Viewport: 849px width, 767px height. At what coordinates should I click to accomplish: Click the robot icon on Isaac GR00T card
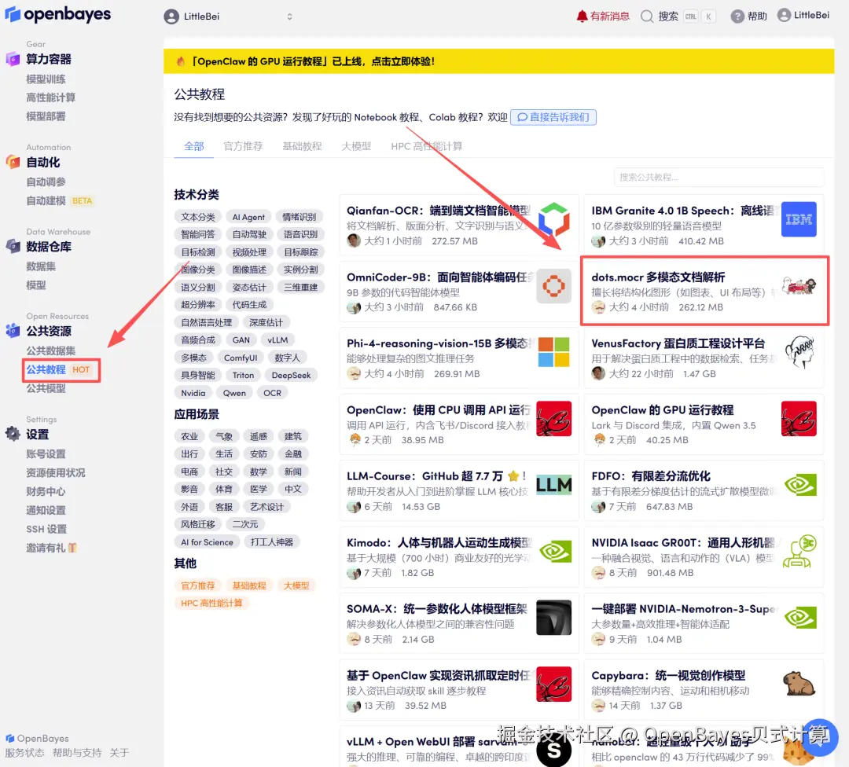(799, 551)
